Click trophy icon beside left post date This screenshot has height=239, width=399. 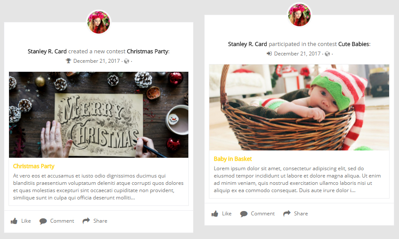68,61
